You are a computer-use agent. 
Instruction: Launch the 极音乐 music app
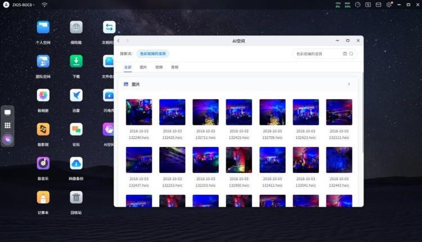(43, 163)
